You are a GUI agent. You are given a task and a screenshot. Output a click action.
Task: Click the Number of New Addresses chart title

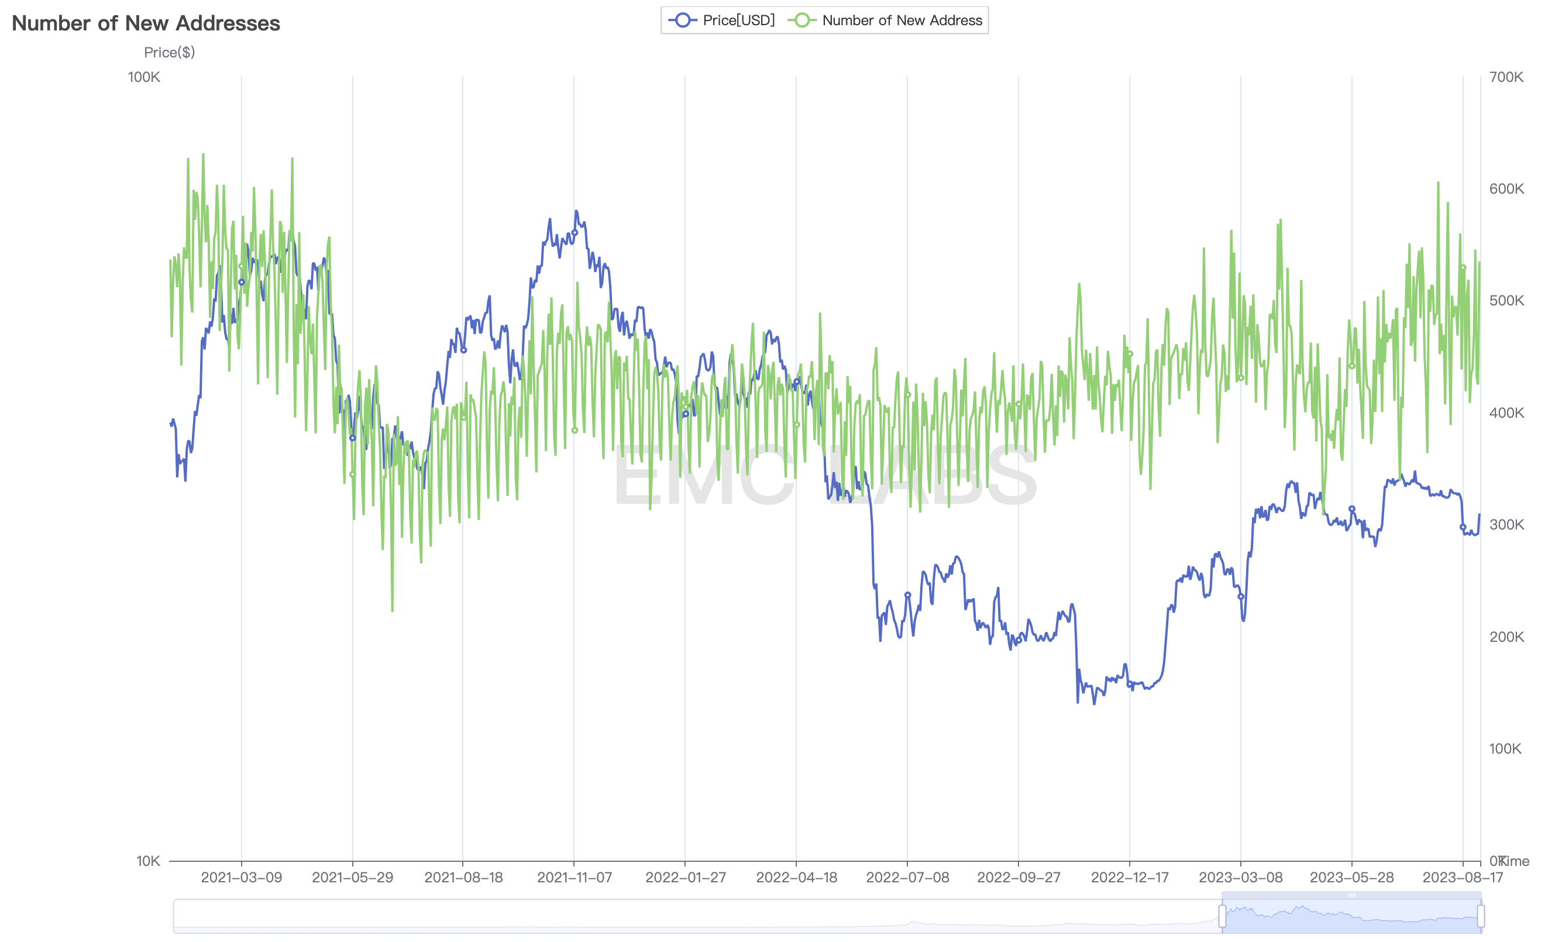pyautogui.click(x=146, y=23)
